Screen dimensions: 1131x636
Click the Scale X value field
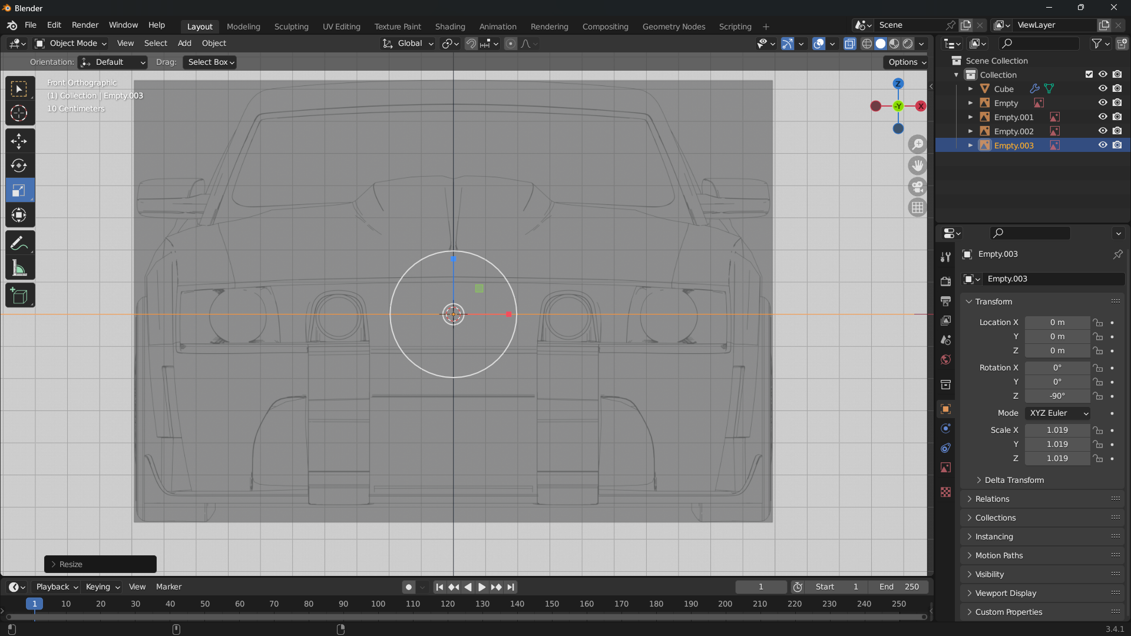(x=1057, y=430)
